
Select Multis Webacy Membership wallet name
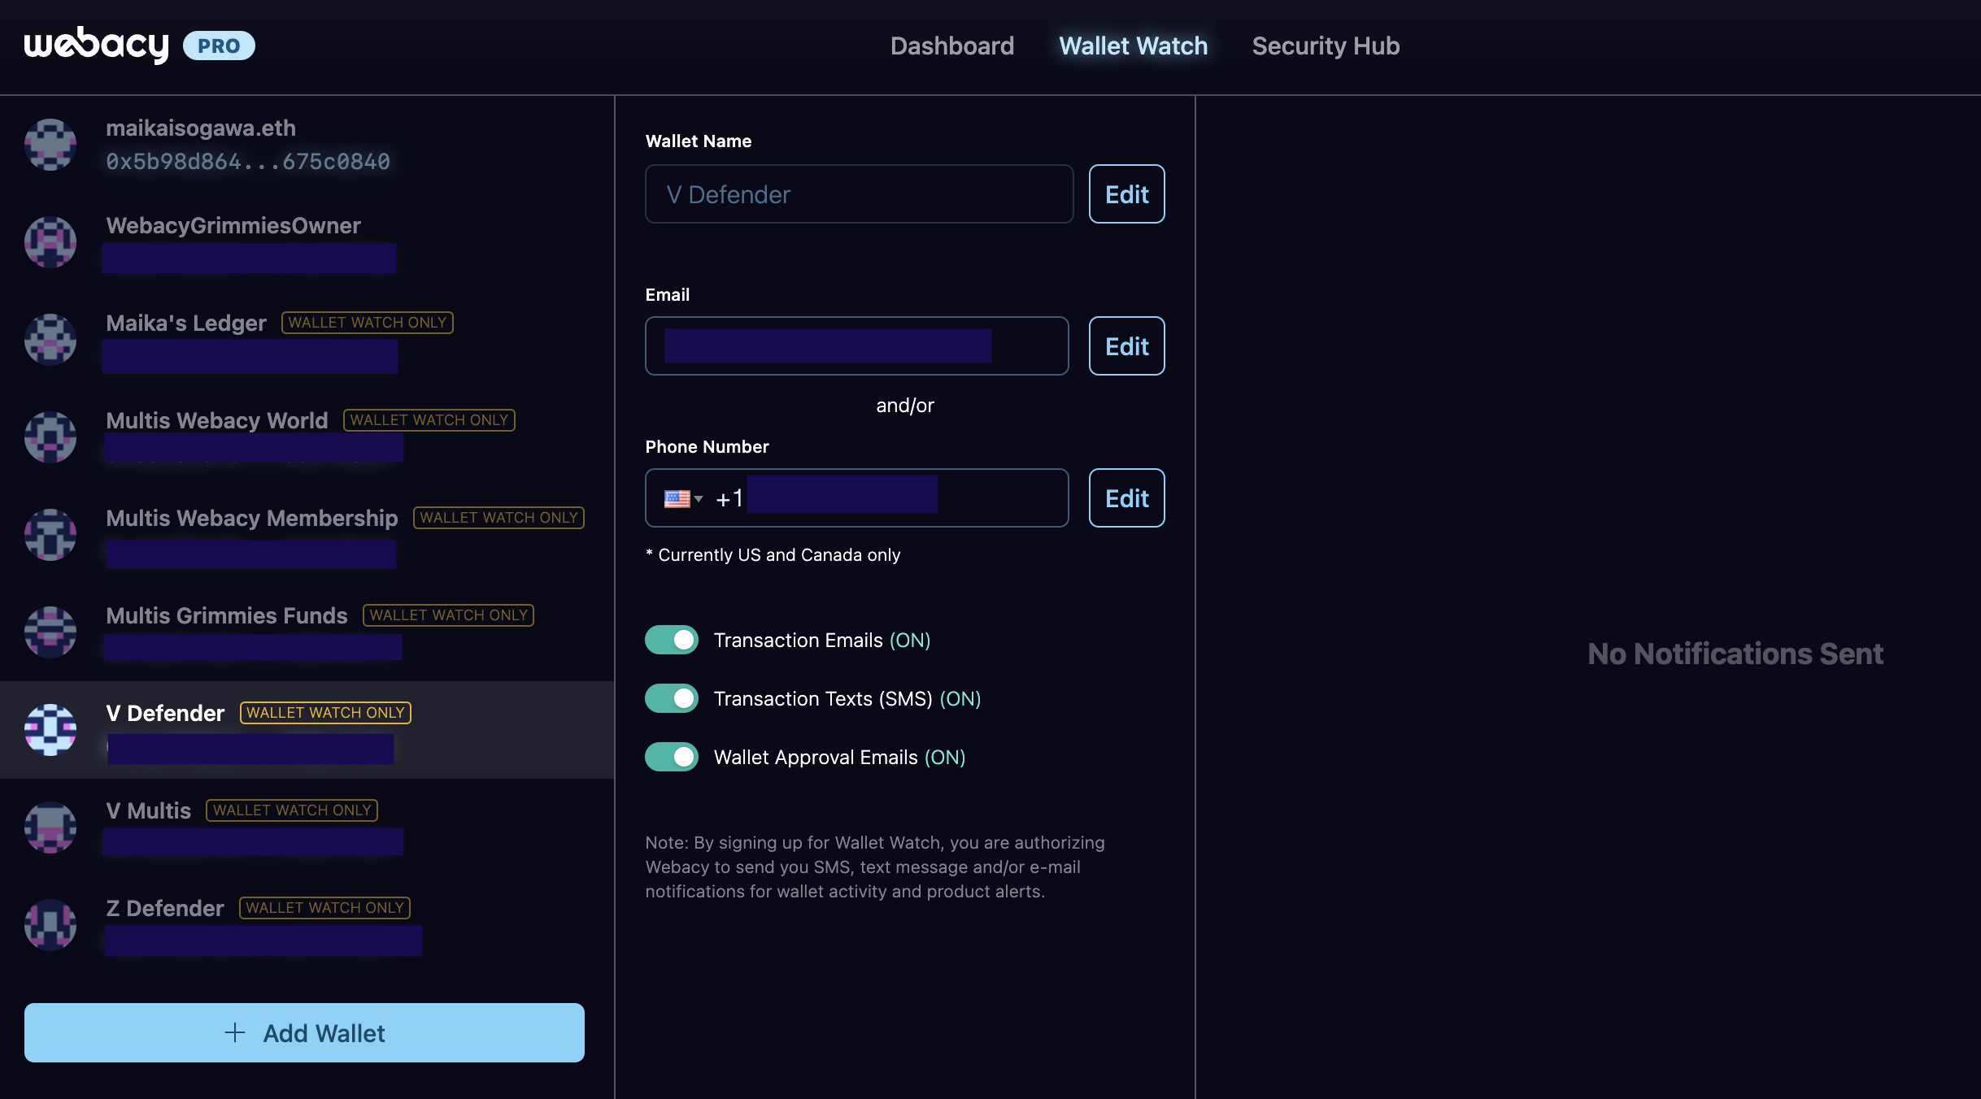pyautogui.click(x=252, y=519)
